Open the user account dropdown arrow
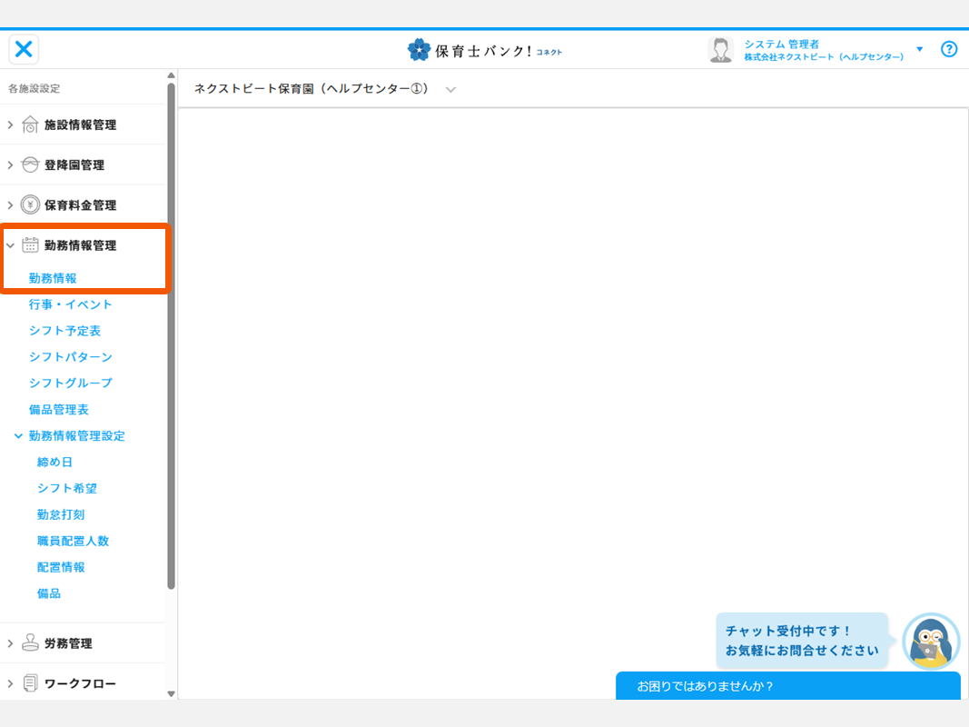The image size is (969, 727). point(919,49)
